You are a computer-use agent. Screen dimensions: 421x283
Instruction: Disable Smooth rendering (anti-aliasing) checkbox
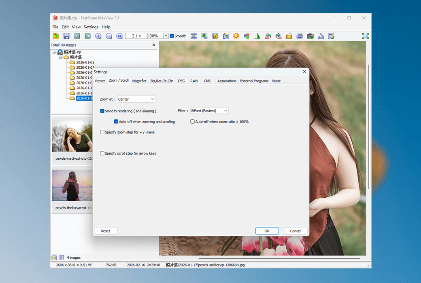point(102,111)
